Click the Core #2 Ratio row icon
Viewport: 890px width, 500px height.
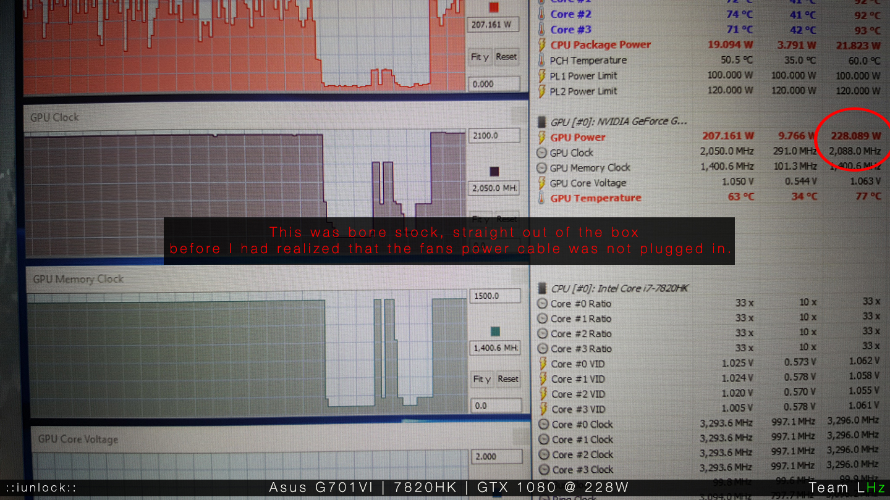tap(543, 334)
